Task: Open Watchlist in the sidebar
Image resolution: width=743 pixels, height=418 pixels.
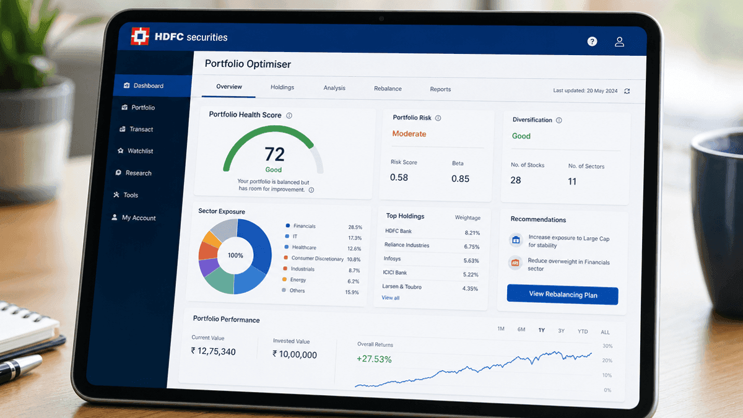Action: click(x=140, y=151)
